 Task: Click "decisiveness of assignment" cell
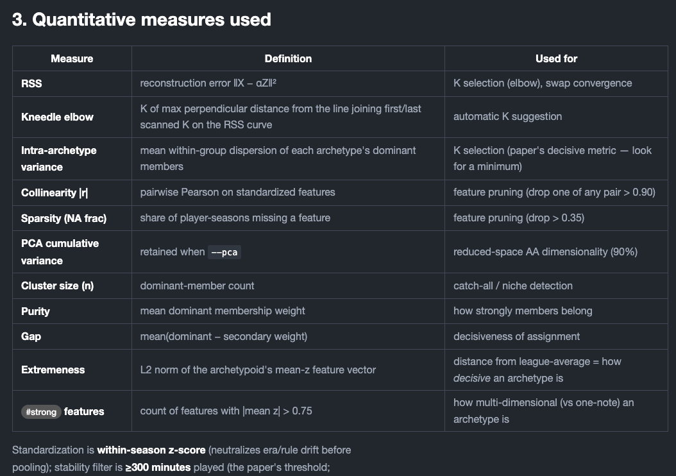[x=556, y=336]
